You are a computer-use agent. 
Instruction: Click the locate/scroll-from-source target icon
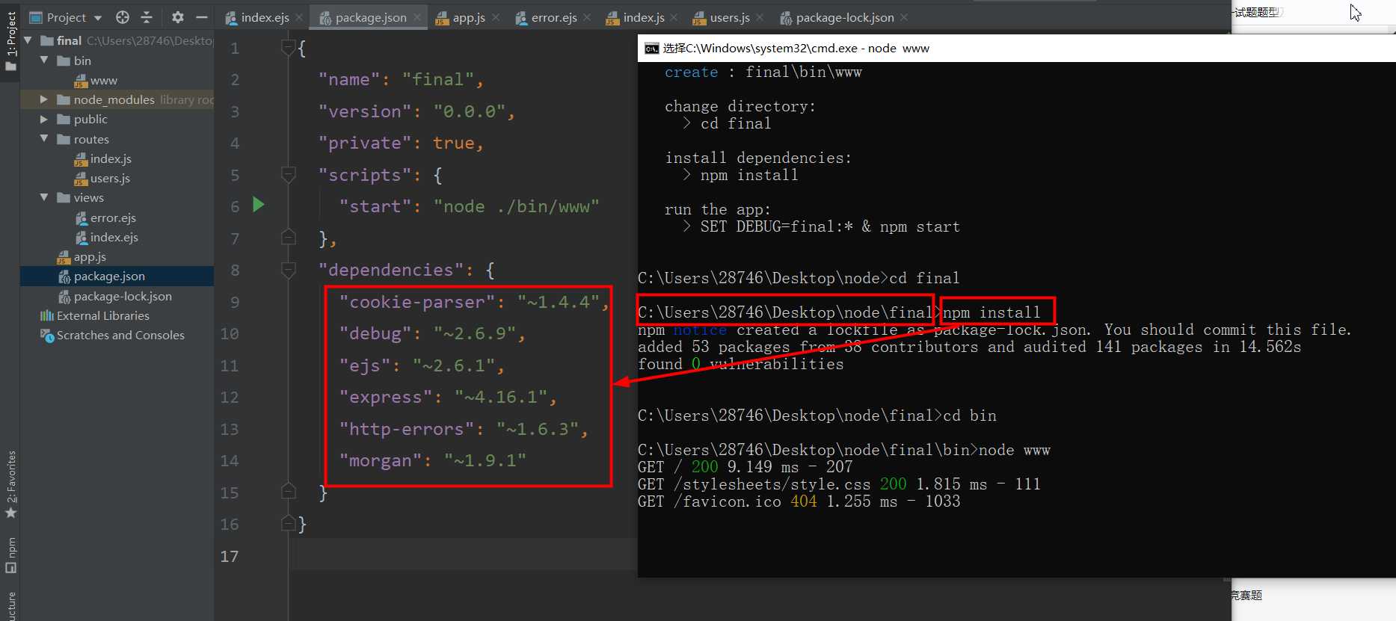pos(123,17)
